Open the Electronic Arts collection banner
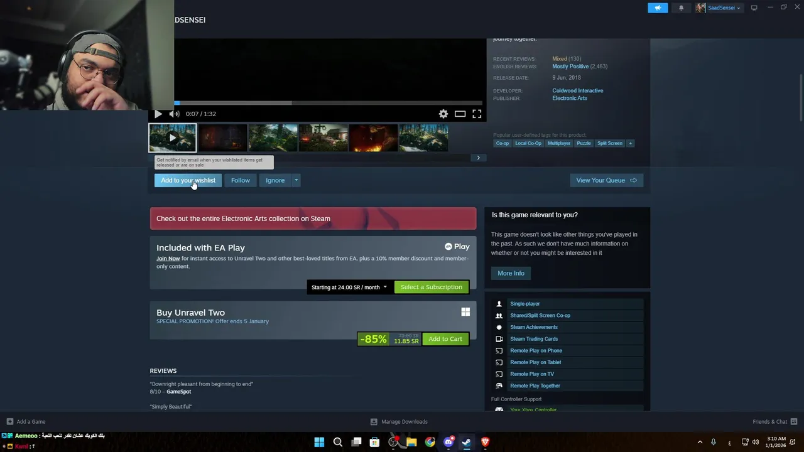The image size is (804, 452). click(313, 218)
